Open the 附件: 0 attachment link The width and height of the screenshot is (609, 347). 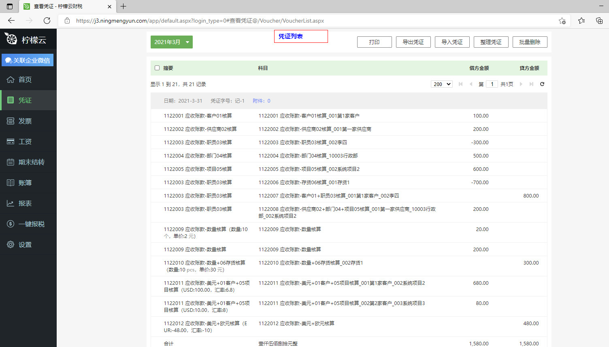[x=261, y=101]
